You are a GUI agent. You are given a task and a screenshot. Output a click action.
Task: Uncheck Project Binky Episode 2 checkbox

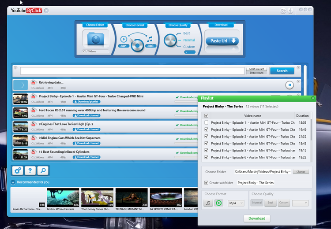pos(206,129)
